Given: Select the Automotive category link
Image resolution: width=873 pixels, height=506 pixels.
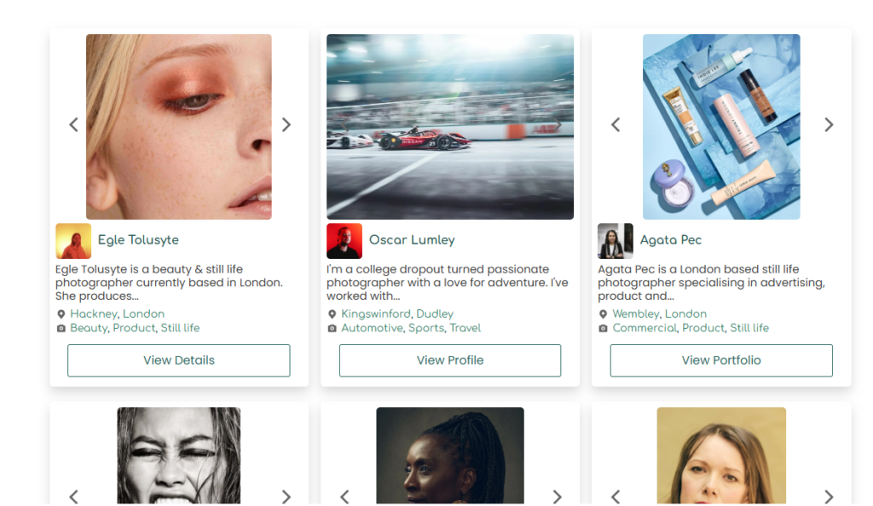Looking at the screenshot, I should click(x=372, y=328).
